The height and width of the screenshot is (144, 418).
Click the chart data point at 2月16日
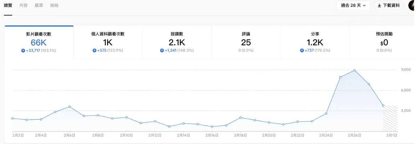coord(212,127)
